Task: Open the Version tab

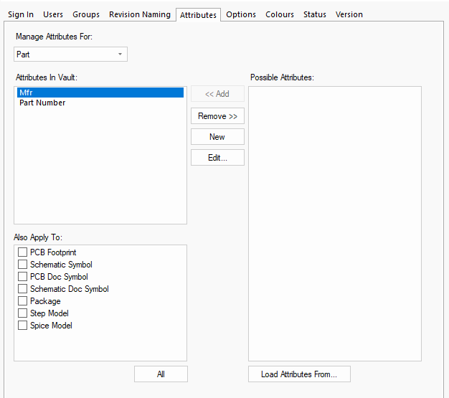Action: 349,14
